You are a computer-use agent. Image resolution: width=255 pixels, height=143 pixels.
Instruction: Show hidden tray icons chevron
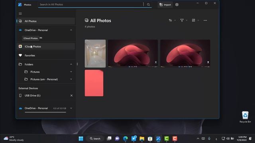click(198, 139)
